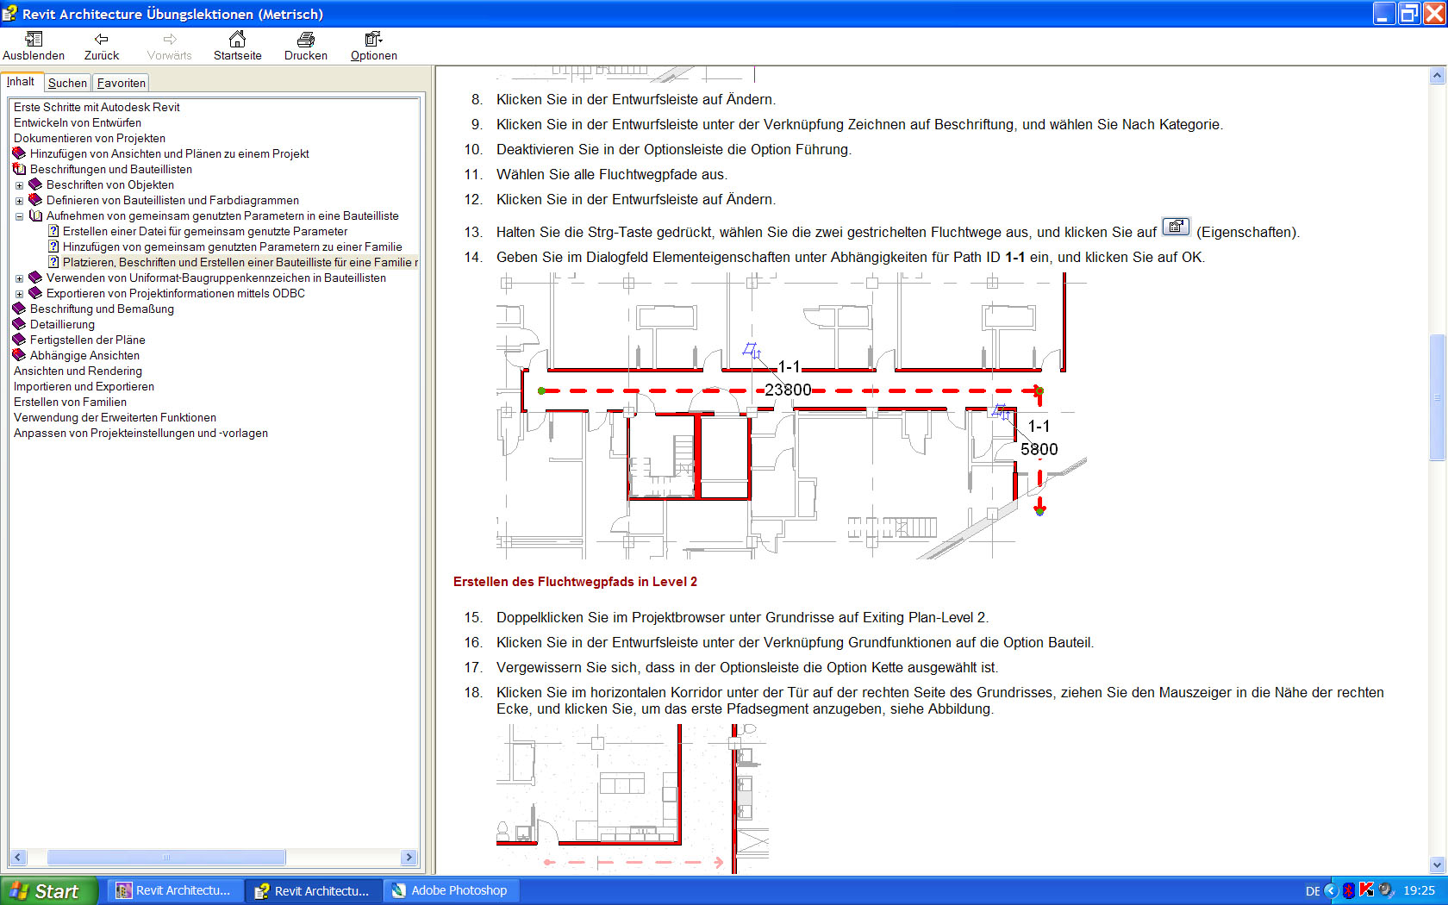Image resolution: width=1448 pixels, height=905 pixels.
Task: Click floor plan image with 23800 label
Action: (x=791, y=415)
